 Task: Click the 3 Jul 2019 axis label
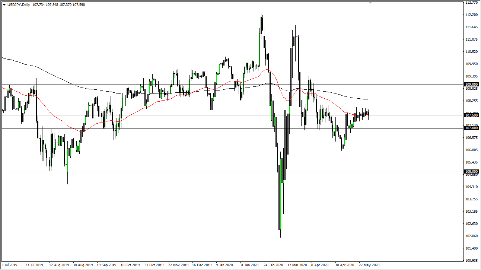click(8, 265)
